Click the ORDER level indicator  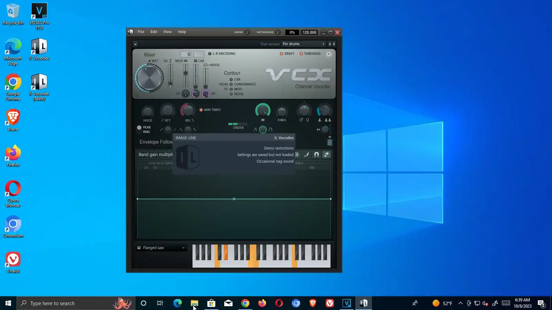(x=238, y=124)
